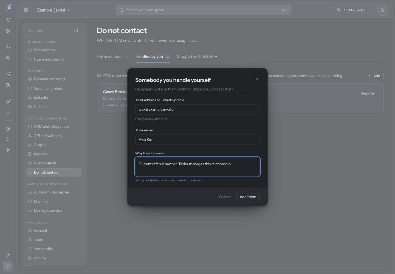Image resolution: width=395 pixels, height=274 pixels.
Task: Switch to the Stopped by KiteGTM tab
Action: (x=197, y=56)
